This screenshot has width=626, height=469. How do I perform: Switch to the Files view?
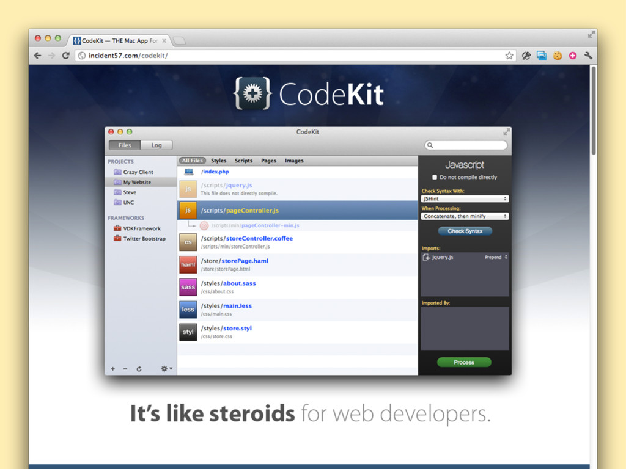(125, 145)
